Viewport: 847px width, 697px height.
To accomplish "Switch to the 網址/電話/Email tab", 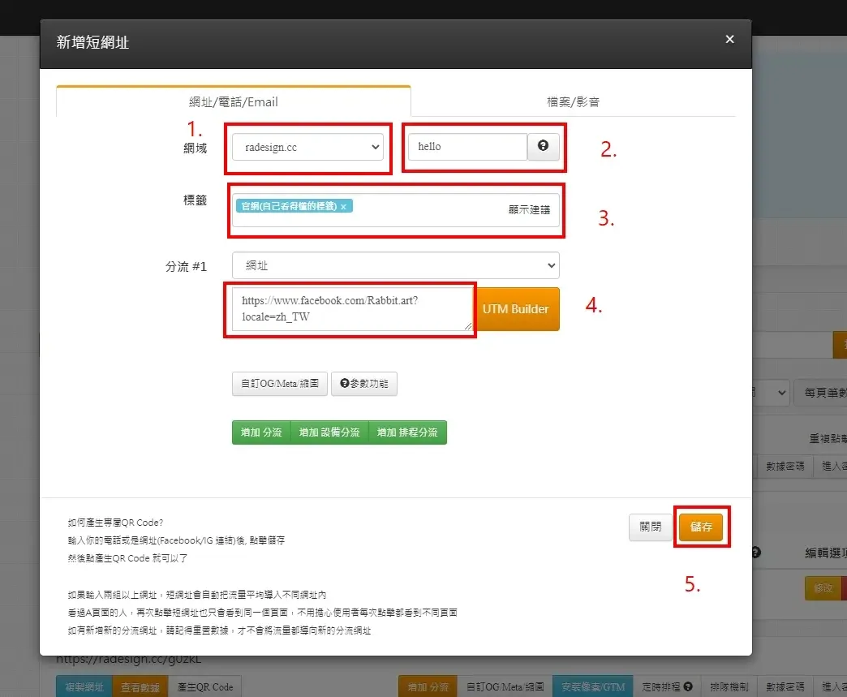I will pos(234,101).
